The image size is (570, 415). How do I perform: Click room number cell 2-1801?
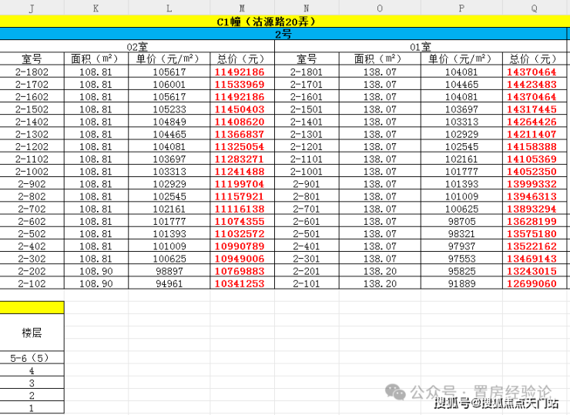tap(307, 72)
